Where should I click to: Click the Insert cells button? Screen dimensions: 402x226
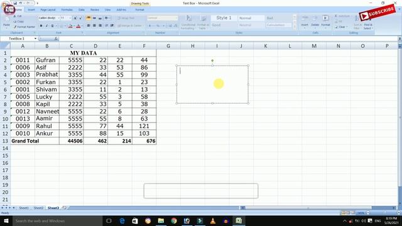tap(305, 21)
